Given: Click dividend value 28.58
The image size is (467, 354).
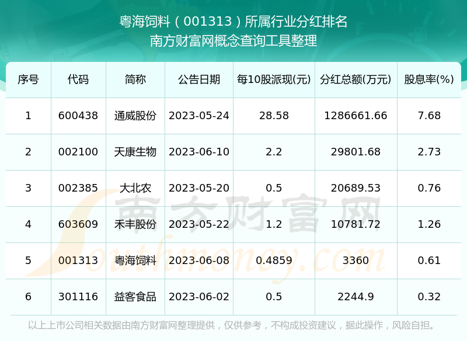Looking at the screenshot, I should 274,116.
